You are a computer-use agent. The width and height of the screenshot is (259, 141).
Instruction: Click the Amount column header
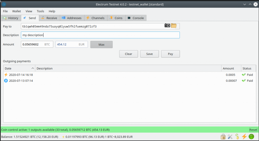click(231, 68)
